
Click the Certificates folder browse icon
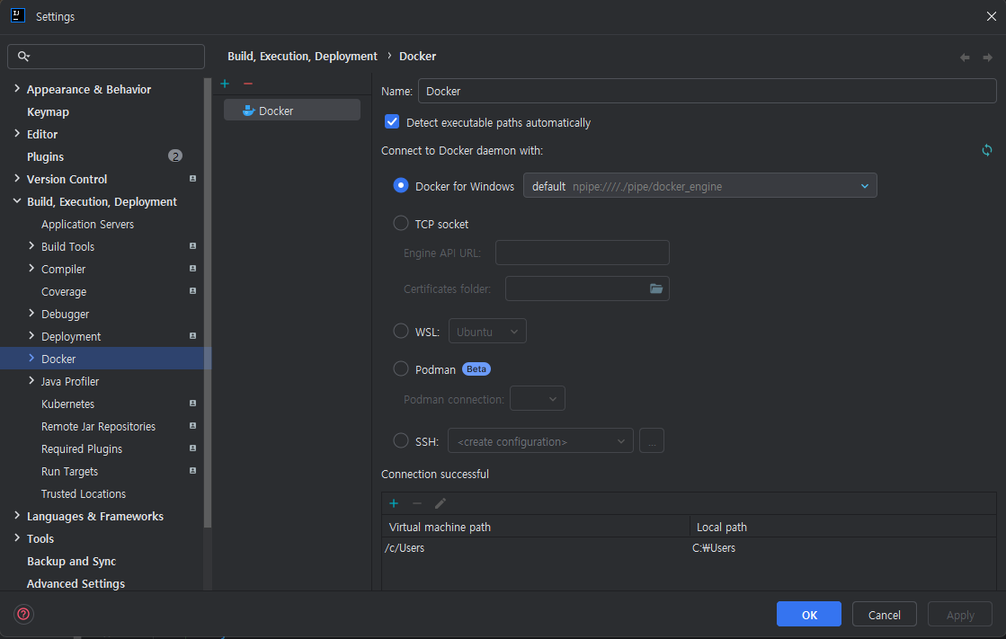(655, 288)
